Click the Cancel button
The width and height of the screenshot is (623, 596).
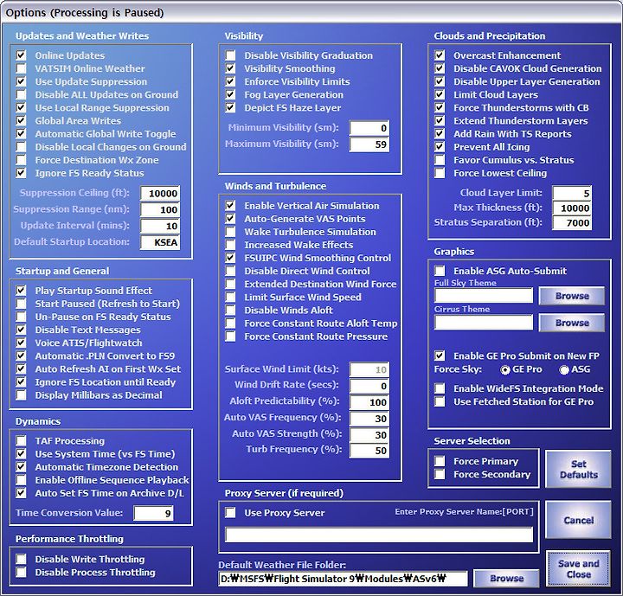coord(579,520)
